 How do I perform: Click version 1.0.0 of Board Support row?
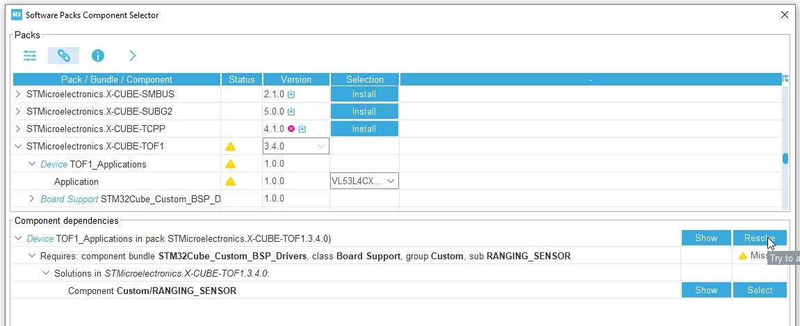tap(275, 199)
